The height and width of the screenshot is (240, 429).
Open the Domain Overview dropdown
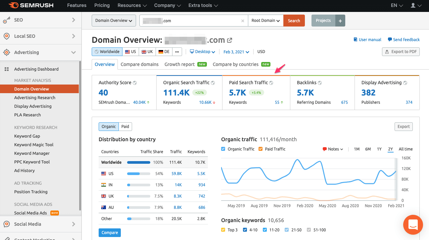[114, 21]
